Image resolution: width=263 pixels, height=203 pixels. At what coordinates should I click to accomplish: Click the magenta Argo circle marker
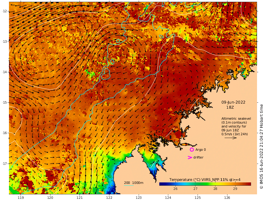tap(192, 150)
